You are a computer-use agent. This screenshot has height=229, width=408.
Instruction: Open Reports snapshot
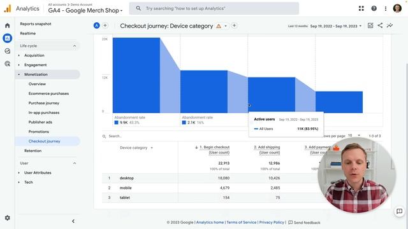click(x=36, y=24)
